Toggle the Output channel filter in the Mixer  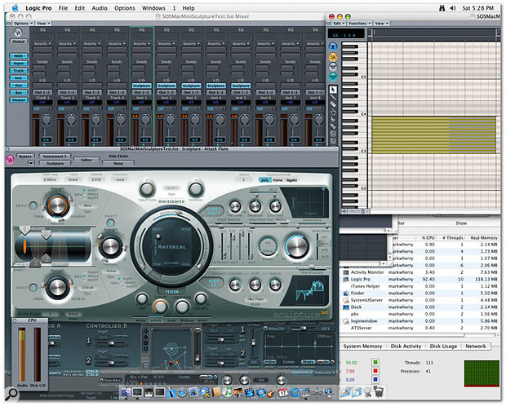tap(19, 100)
